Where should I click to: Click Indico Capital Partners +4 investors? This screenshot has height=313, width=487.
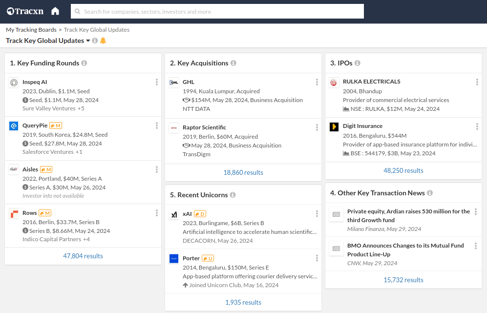pyautogui.click(x=56, y=239)
